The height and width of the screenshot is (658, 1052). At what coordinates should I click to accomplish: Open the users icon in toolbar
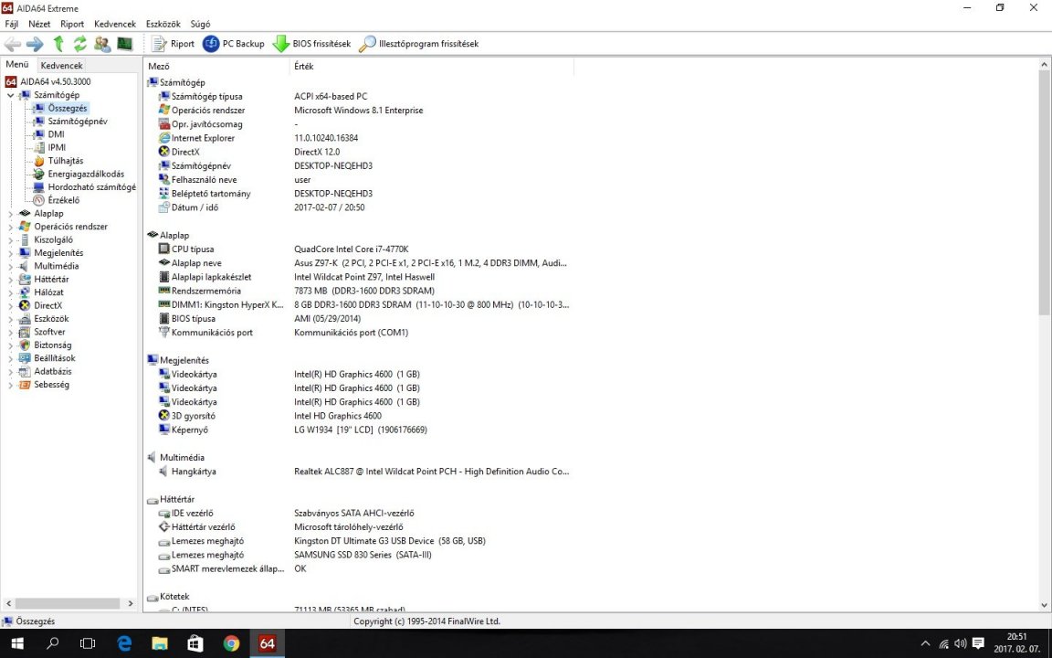[x=102, y=44]
